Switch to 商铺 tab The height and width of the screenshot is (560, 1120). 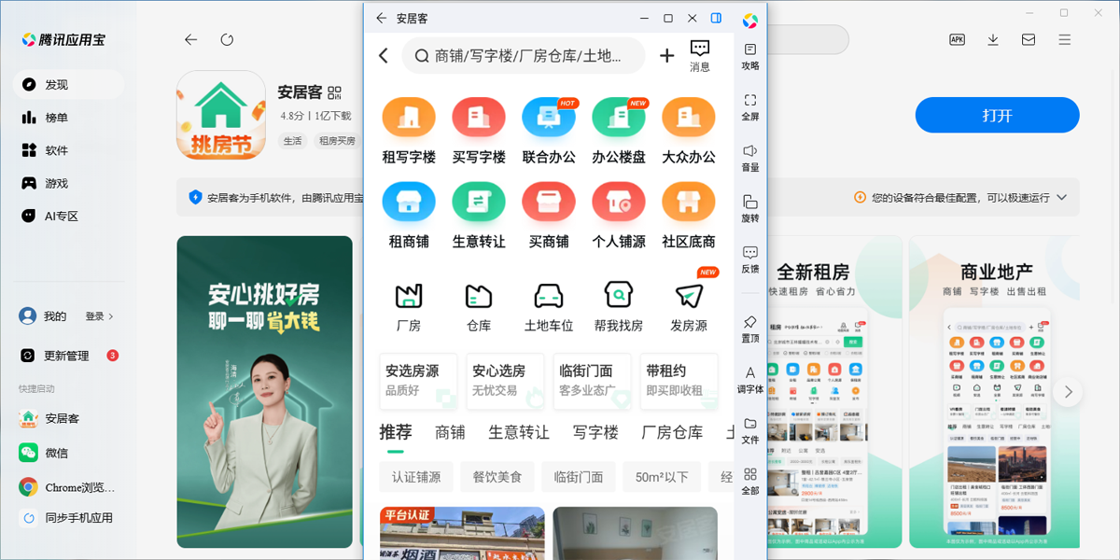pos(450,433)
